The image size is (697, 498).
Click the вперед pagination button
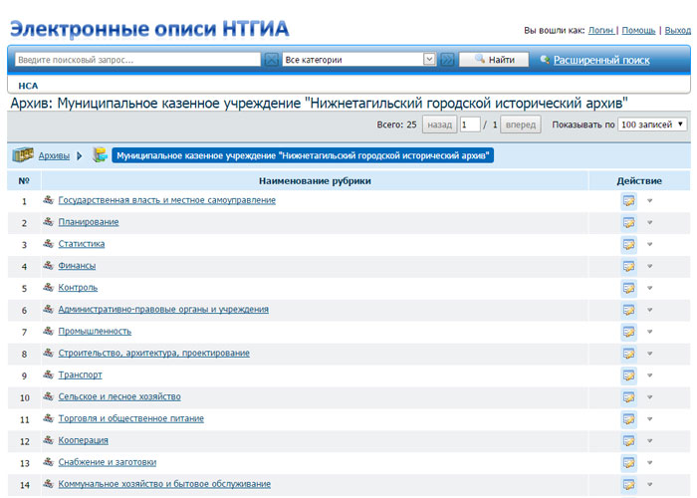click(521, 124)
